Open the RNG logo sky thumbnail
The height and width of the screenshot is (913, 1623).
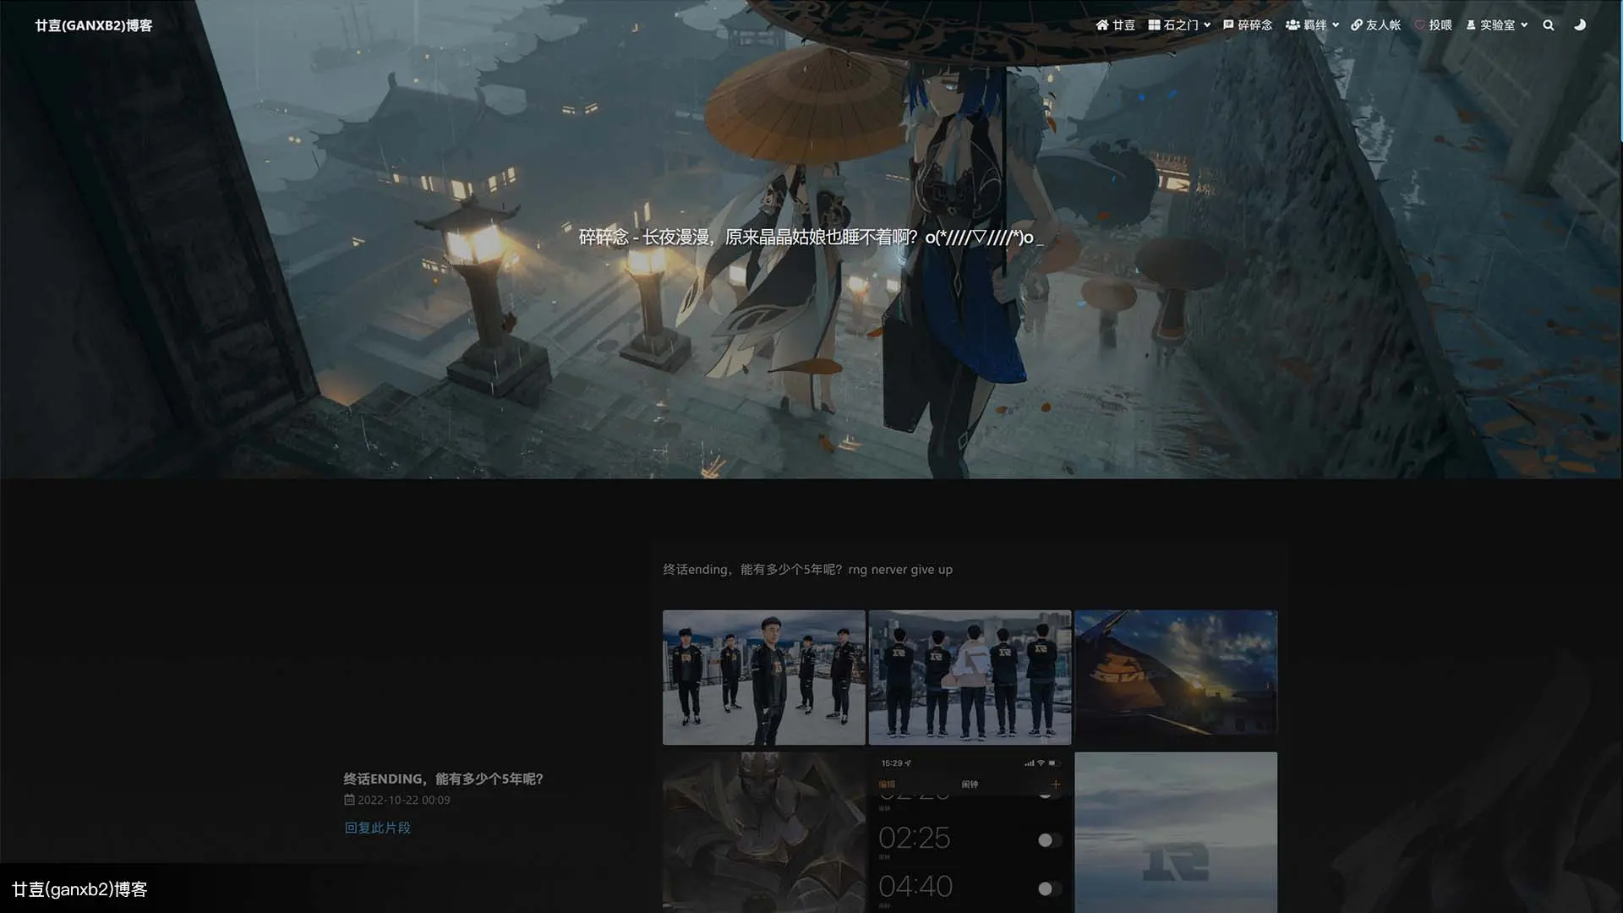[1176, 832]
